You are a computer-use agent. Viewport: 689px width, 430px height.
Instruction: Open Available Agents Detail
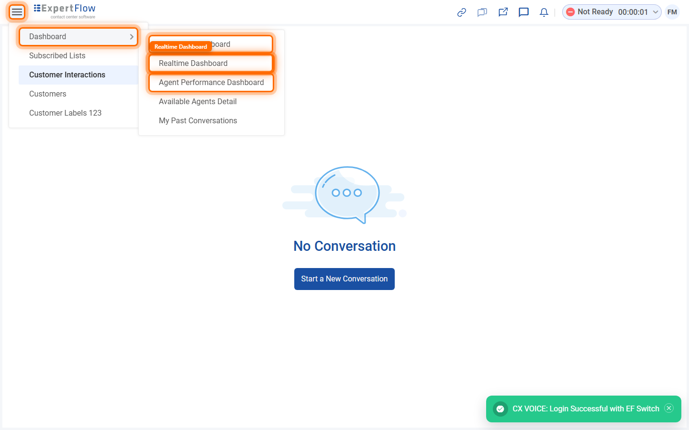point(211,102)
